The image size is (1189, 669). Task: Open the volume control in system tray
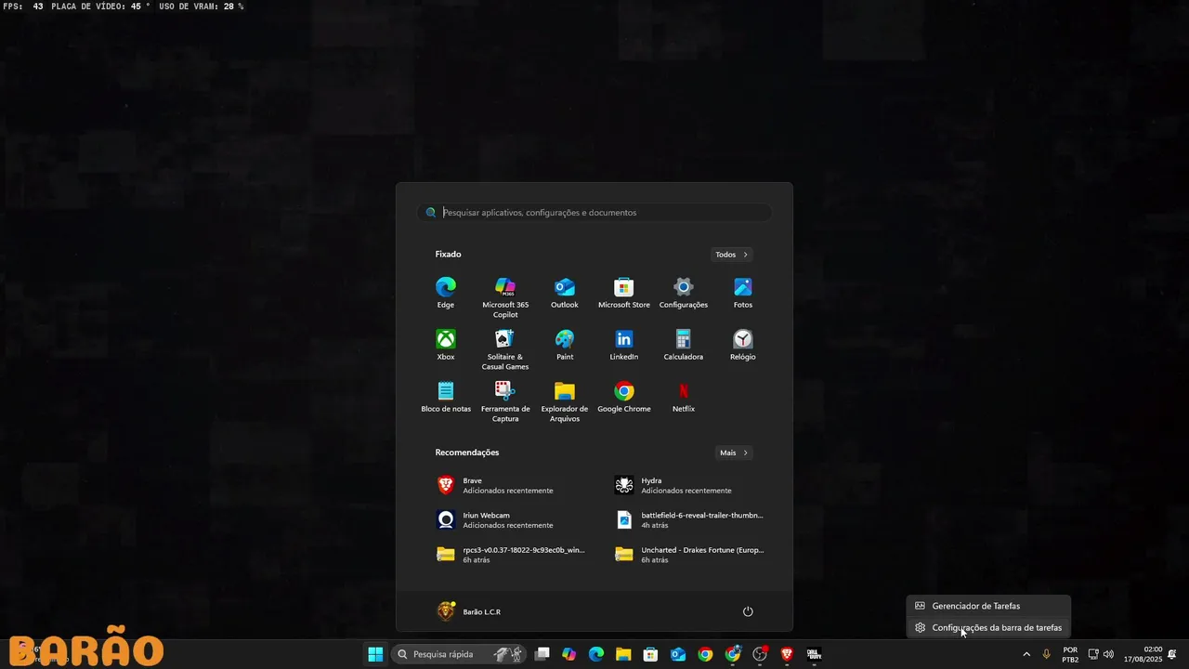click(x=1108, y=654)
